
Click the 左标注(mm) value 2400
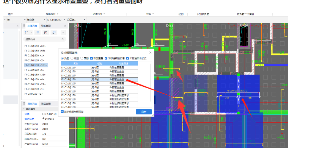click(x=55, y=124)
